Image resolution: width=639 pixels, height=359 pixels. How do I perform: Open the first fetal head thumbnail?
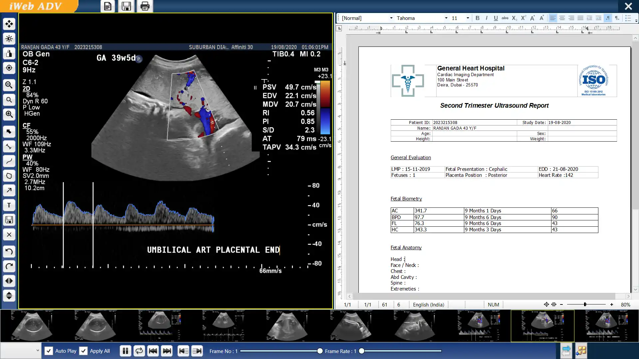32,326
